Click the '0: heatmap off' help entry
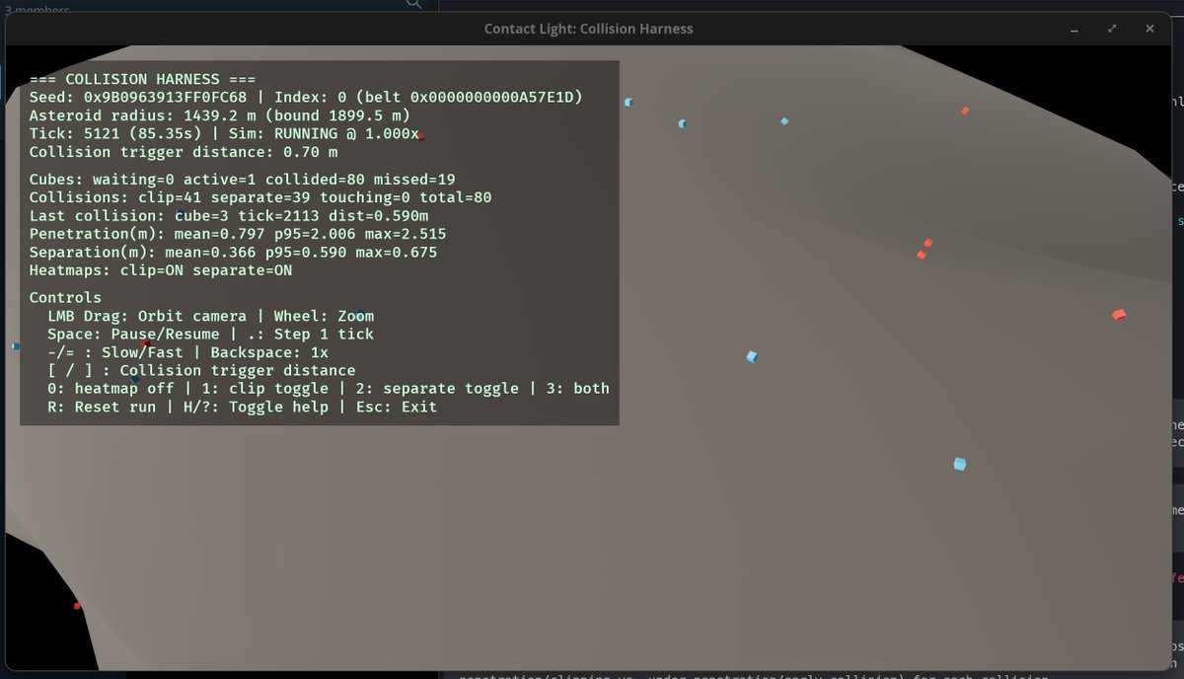The image size is (1184, 679). pos(111,389)
